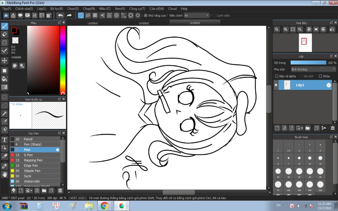The height and width of the screenshot is (211, 338).
Task: Open the add layer dropdown arrow
Action: click(x=302, y=128)
